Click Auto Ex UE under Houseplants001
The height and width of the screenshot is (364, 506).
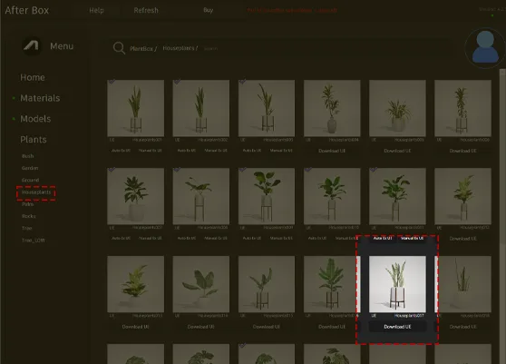pyautogui.click(x=121, y=151)
